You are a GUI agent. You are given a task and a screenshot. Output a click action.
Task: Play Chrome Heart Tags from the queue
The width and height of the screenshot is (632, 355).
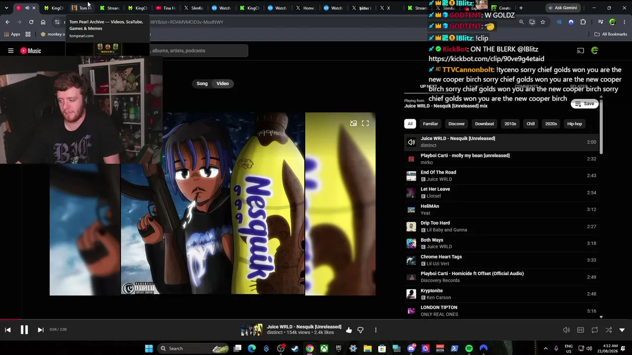coord(501,260)
